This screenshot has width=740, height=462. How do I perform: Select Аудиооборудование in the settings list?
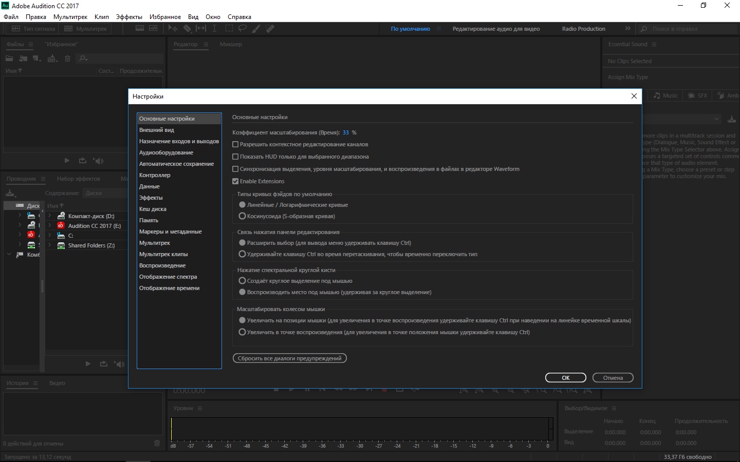[x=166, y=152]
